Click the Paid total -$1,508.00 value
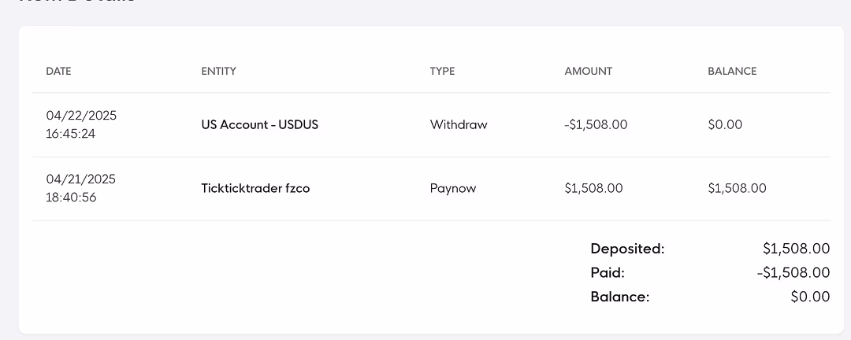851x340 pixels. [x=793, y=273]
